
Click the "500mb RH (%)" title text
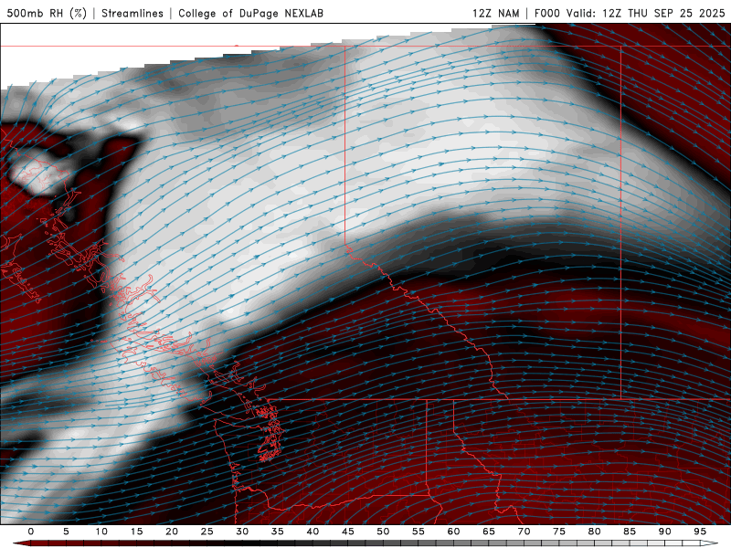[x=48, y=13]
